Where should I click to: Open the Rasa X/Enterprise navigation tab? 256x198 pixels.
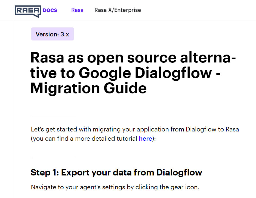(118, 10)
